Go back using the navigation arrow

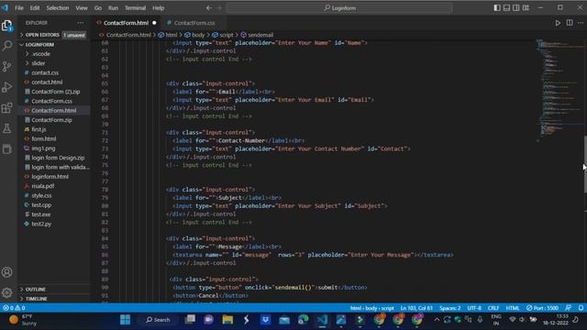(209, 8)
